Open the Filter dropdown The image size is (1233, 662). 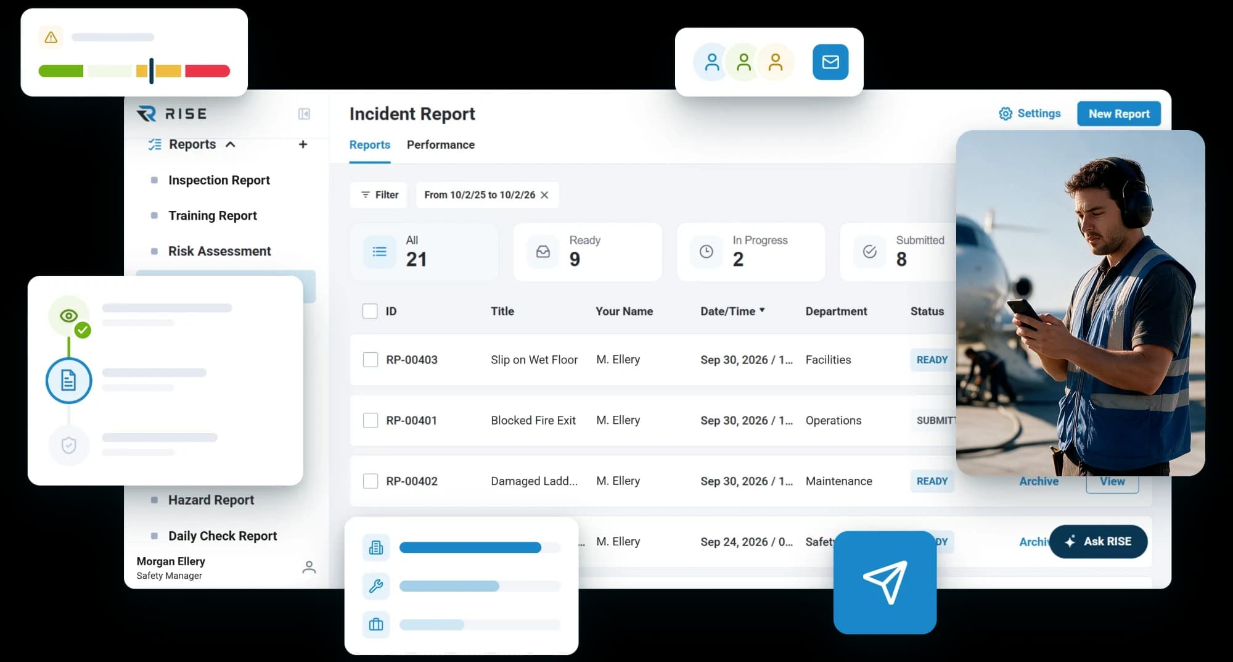[379, 195]
